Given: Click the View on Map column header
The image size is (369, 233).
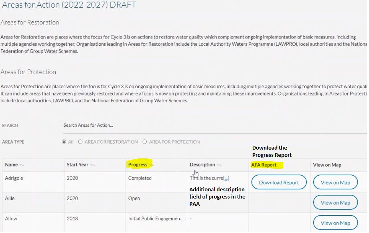Looking at the screenshot, I should [x=327, y=165].
